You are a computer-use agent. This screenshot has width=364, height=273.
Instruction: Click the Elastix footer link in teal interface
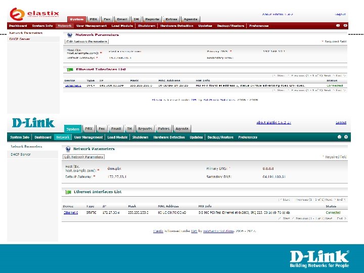click(x=158, y=231)
